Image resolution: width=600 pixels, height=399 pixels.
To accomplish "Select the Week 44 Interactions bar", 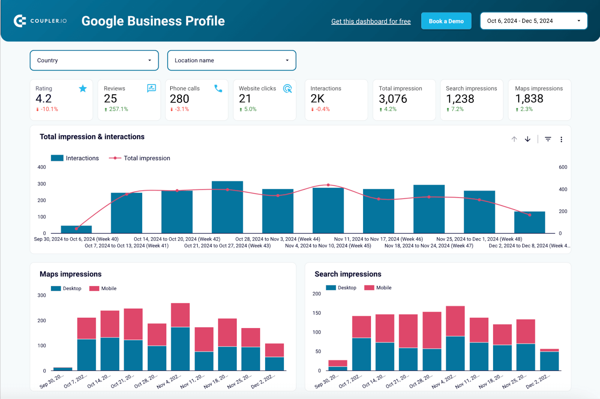I will 277,211.
